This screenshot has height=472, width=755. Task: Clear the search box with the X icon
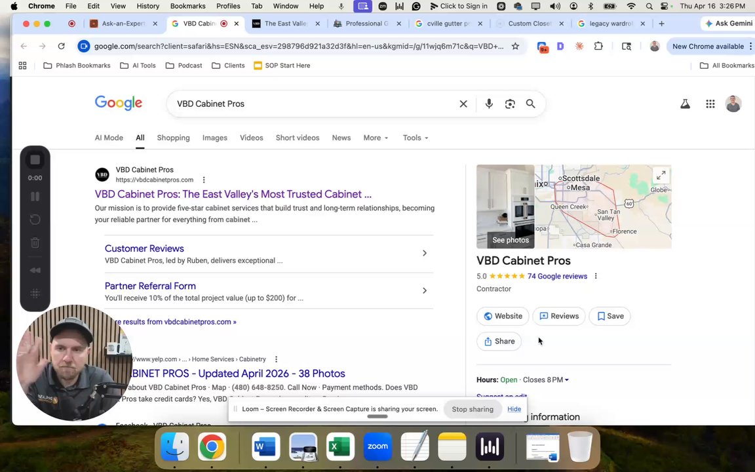[463, 104]
